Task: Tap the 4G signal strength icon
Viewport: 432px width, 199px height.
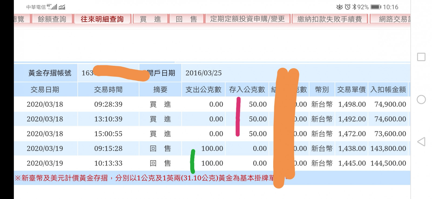Action: [52, 7]
